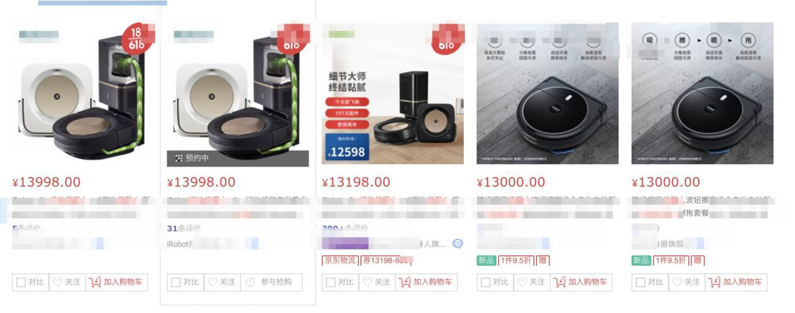Image resolution: width=795 pixels, height=313 pixels.
Task: Tick 对比 checkbox under first ¥13998.00 product
Action: point(21,282)
